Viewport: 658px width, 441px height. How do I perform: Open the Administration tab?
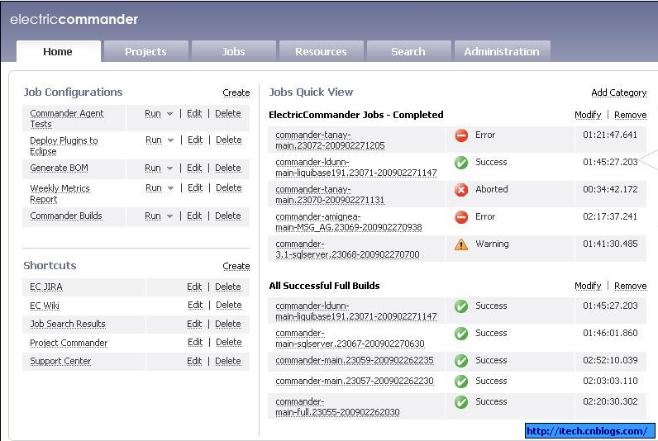click(502, 51)
